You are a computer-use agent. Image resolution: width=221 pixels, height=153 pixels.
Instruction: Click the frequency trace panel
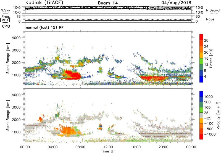[108, 19]
